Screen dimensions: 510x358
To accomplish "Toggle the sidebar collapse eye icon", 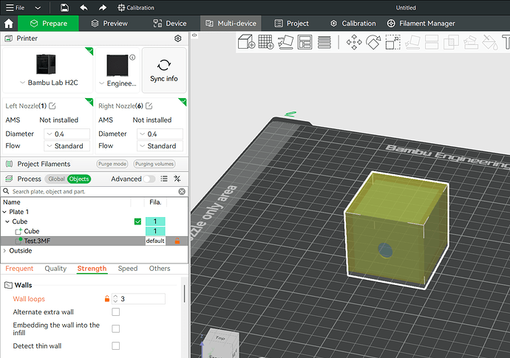I will [x=194, y=35].
